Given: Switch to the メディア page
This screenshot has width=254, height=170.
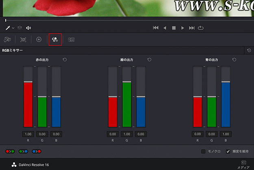Looking at the screenshot, I should coord(243,165).
